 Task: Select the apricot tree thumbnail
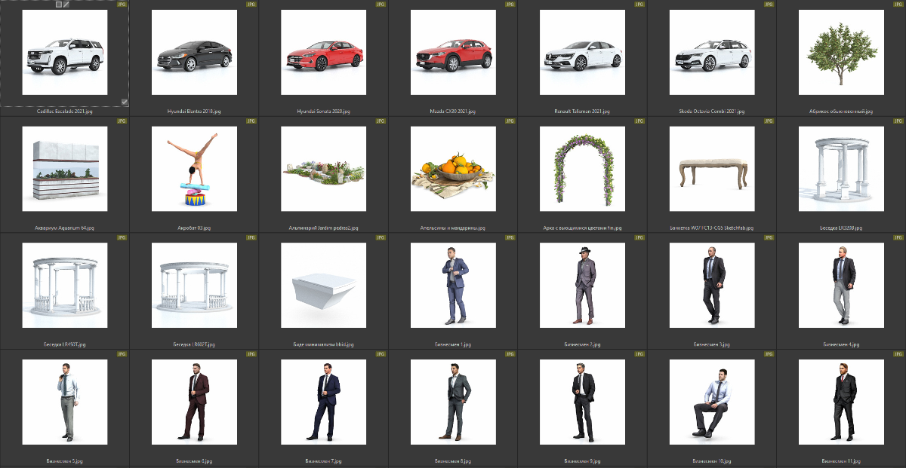click(x=841, y=52)
